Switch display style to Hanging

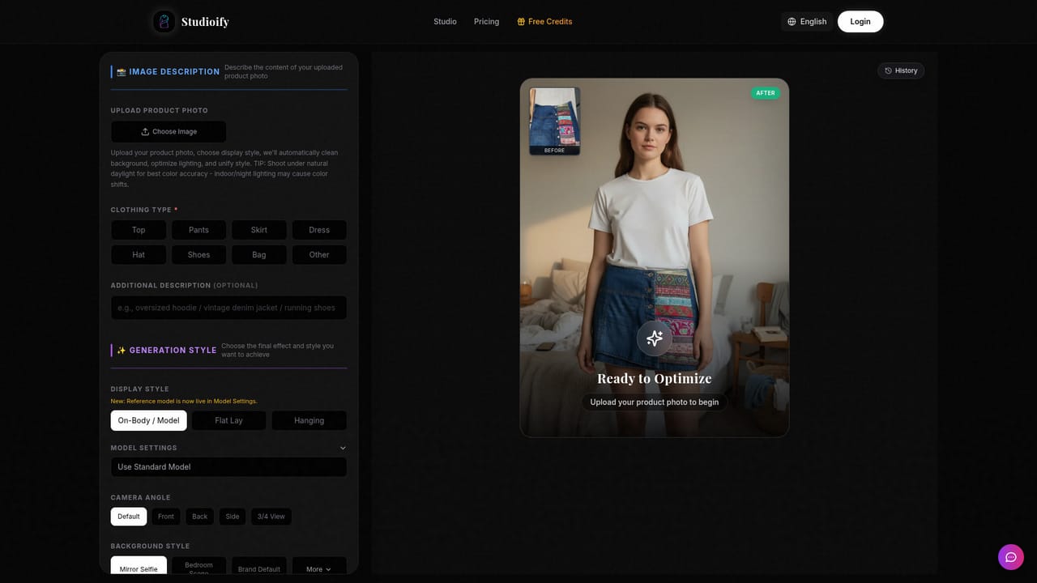click(309, 420)
